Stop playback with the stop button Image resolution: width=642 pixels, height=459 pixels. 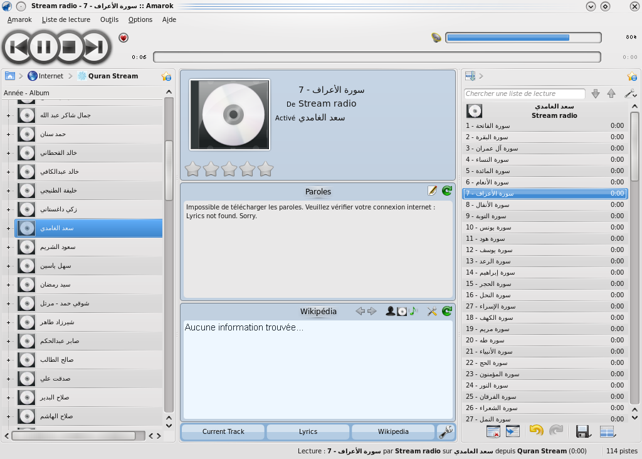[69, 47]
